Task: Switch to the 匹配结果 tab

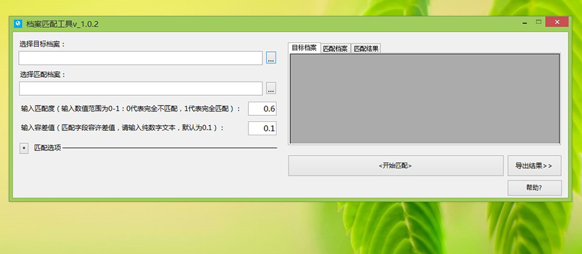Action: point(366,49)
